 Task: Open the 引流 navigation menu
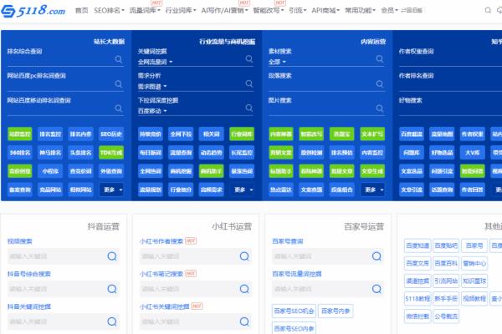pyautogui.click(x=297, y=11)
